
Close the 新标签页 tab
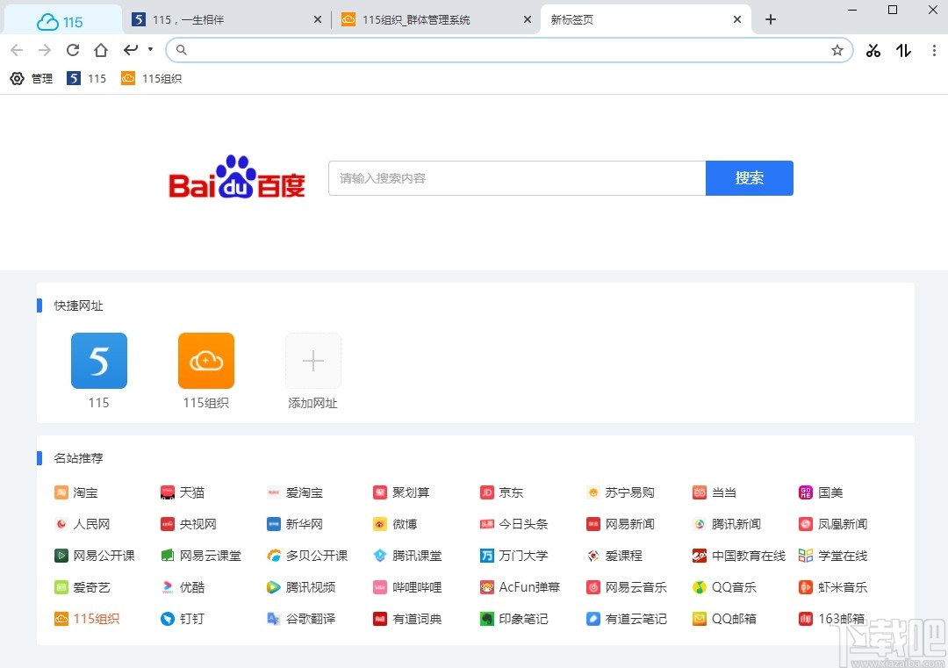coord(737,20)
